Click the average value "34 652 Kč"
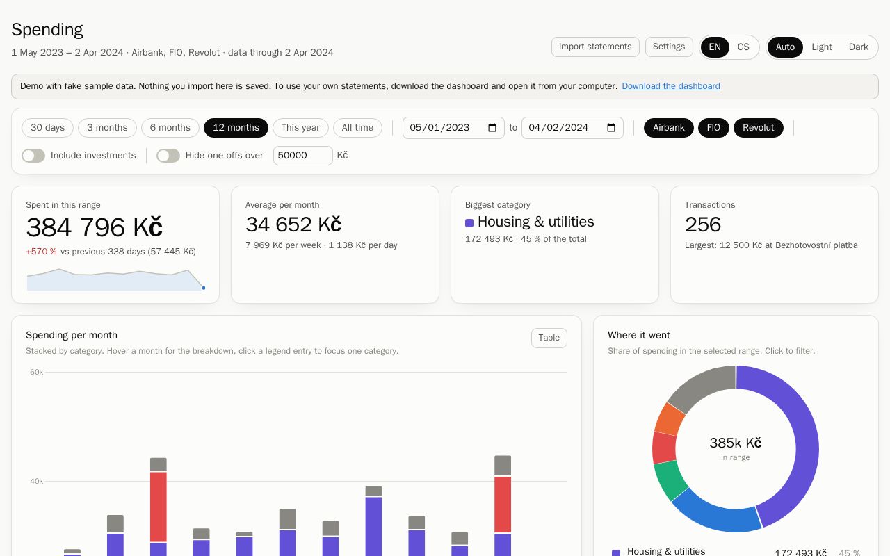Viewport: 890px width, 556px height. 293,224
